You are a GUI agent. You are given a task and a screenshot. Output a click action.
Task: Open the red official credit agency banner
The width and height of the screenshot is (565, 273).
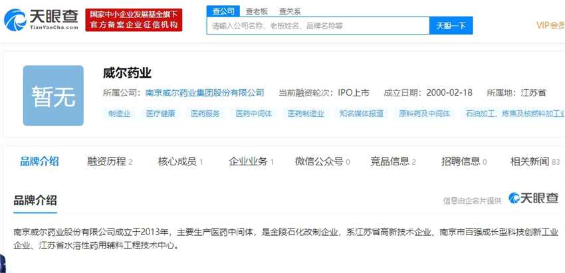pos(134,20)
